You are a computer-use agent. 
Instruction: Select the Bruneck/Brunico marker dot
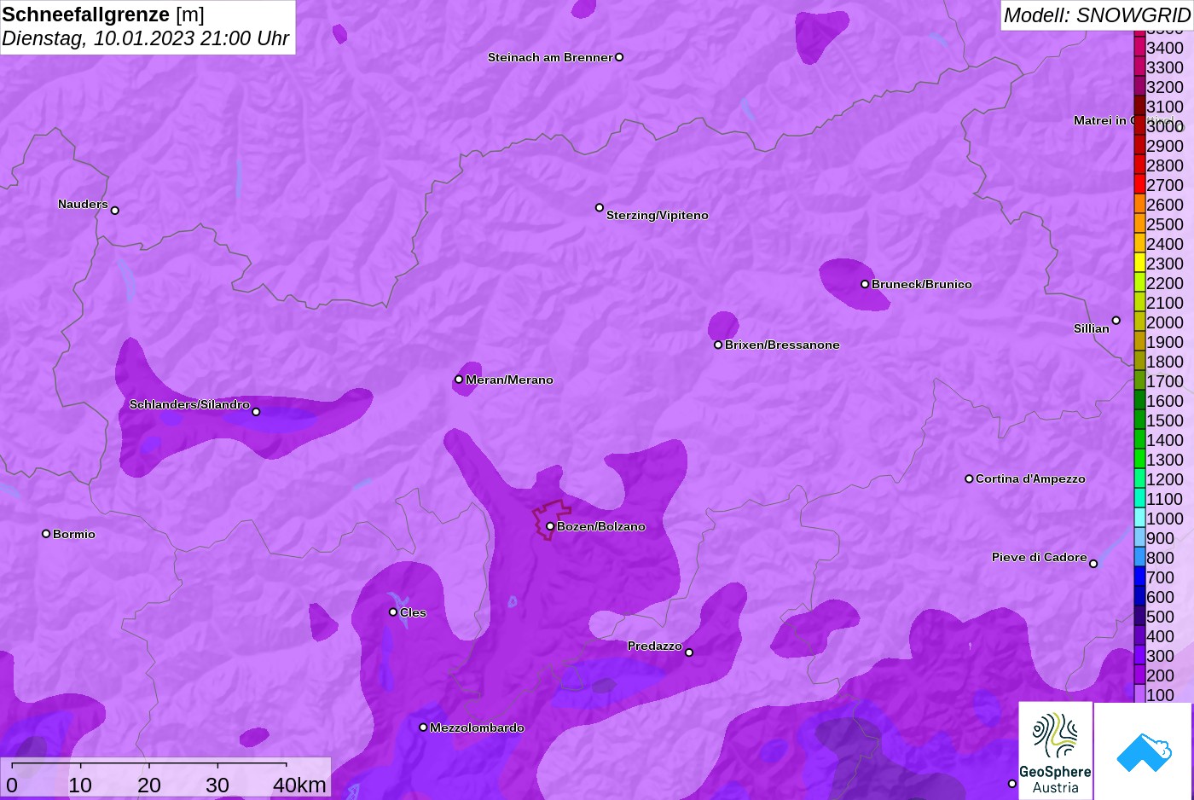click(865, 284)
